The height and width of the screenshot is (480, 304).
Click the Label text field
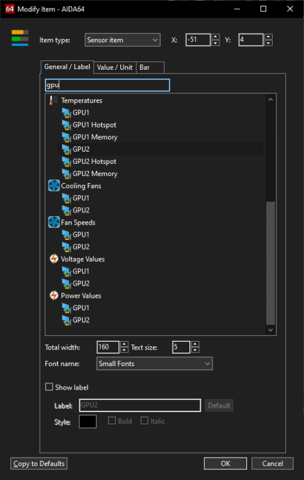click(140, 405)
